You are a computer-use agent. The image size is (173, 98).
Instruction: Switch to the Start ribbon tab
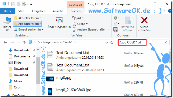[x=21, y=11]
